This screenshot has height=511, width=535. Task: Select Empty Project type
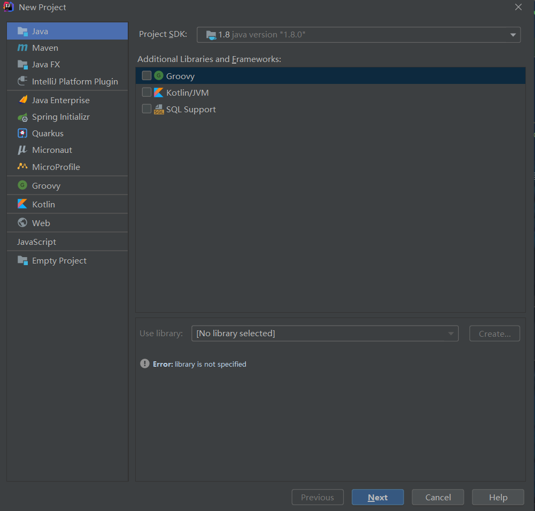pos(67,261)
